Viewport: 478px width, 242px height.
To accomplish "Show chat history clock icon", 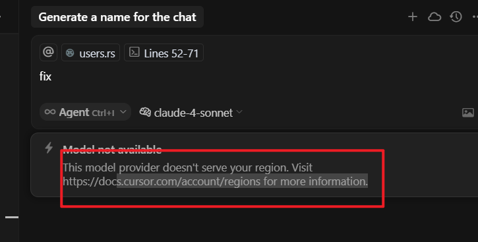I will 456,16.
